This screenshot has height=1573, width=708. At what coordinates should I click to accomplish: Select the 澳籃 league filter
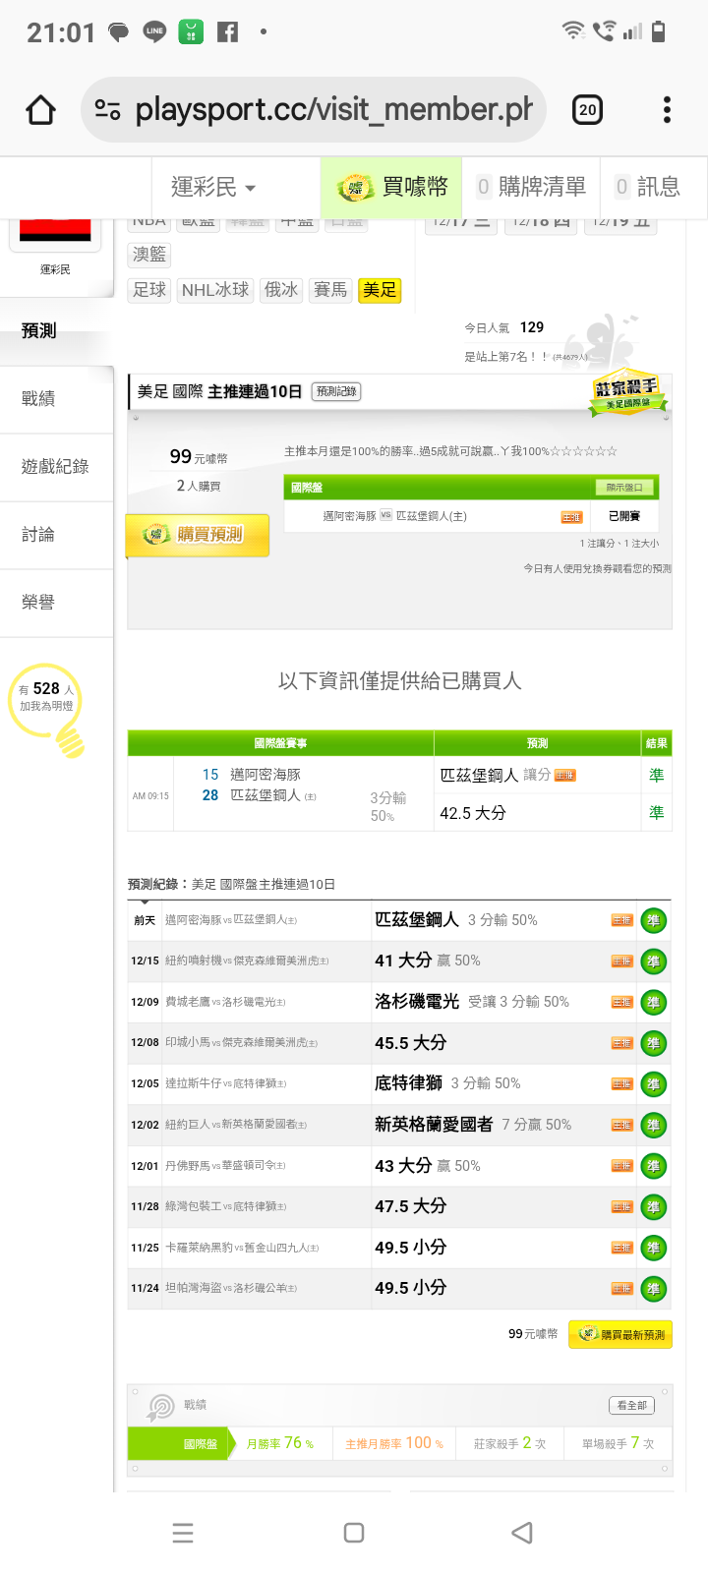pos(149,255)
